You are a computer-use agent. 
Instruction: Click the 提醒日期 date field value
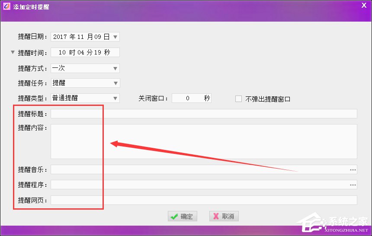click(x=81, y=37)
